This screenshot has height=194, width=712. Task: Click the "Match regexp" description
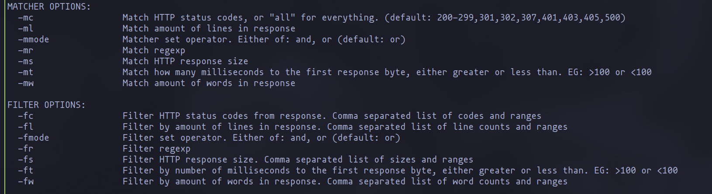coord(154,51)
